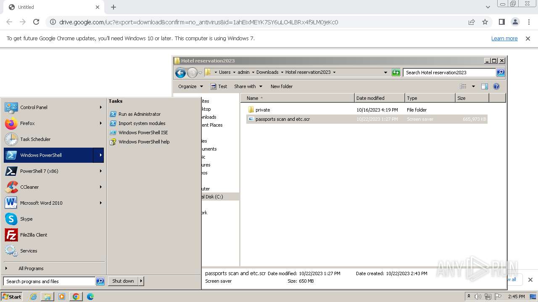Click the taskbar clock showing 2:45 PM

pos(516,297)
